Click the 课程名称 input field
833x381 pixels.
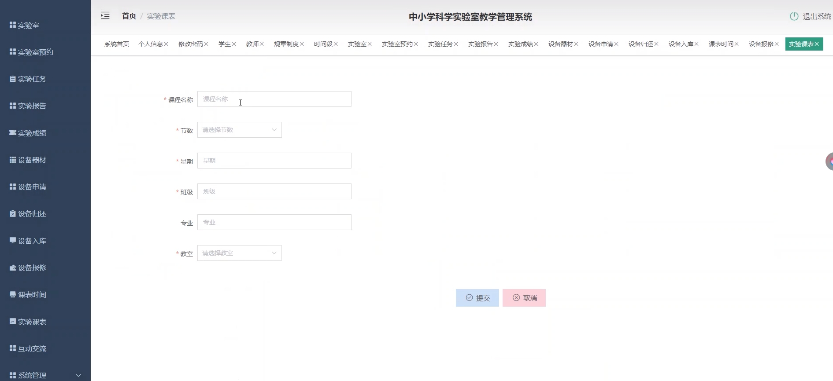pos(274,99)
